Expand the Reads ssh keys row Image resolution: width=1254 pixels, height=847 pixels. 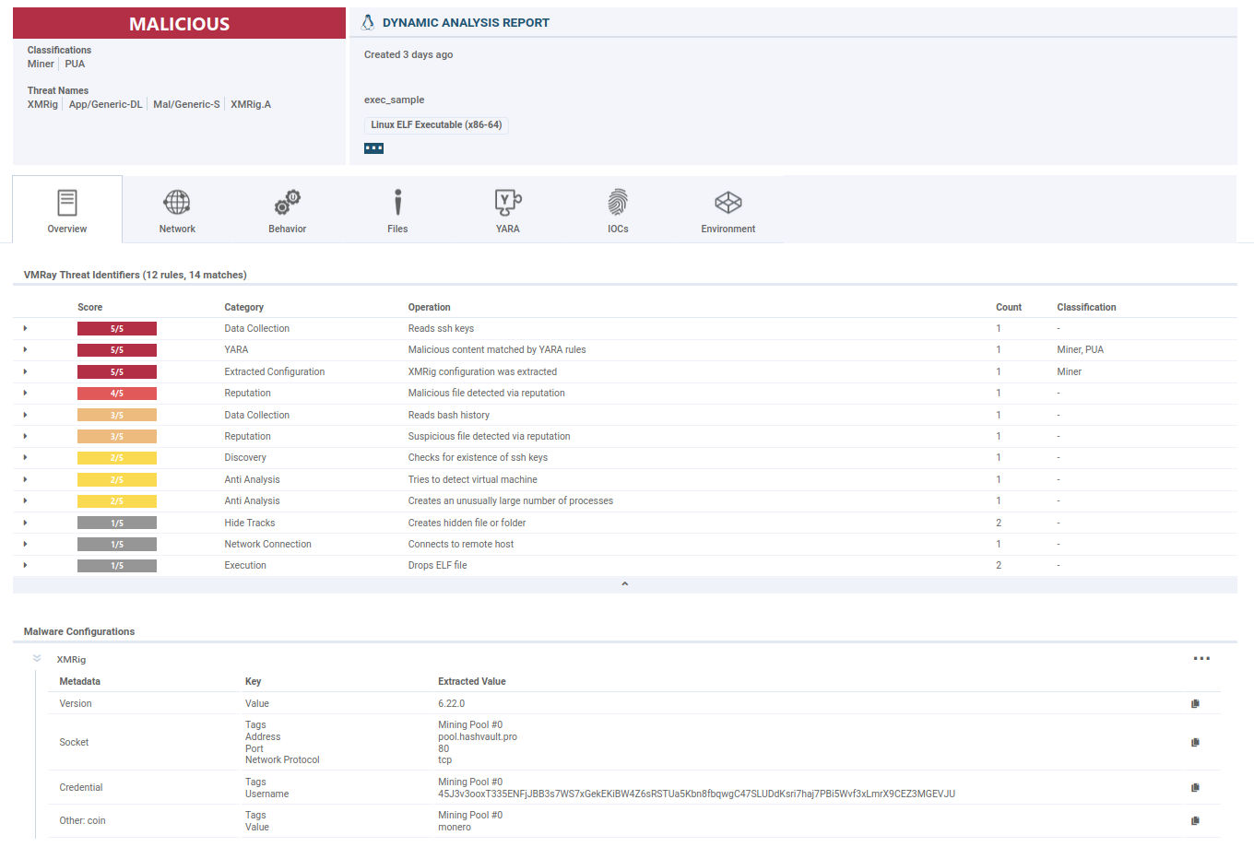25,328
